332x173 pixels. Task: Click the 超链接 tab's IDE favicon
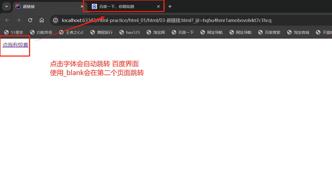click(x=18, y=6)
